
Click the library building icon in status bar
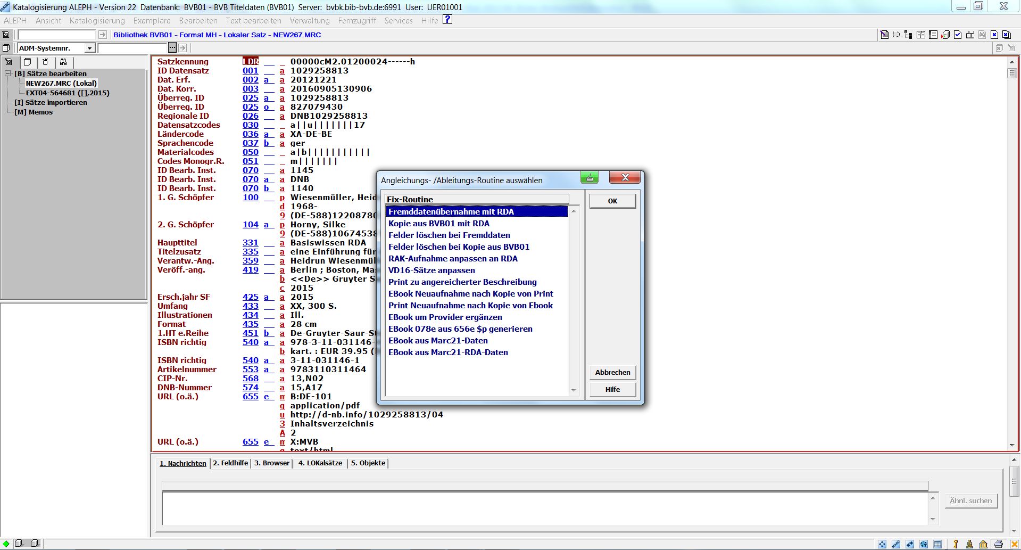(x=983, y=544)
